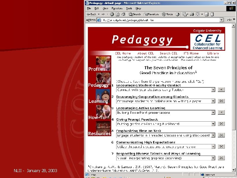Viewport: 237px width, 178px height.
Task: Expand the High Expectations dropdown
Action: click(x=213, y=146)
